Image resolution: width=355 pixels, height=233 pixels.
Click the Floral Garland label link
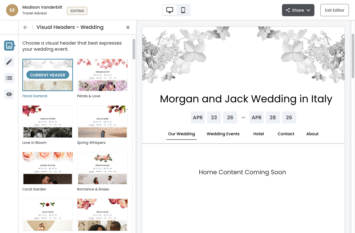pyautogui.click(x=35, y=96)
